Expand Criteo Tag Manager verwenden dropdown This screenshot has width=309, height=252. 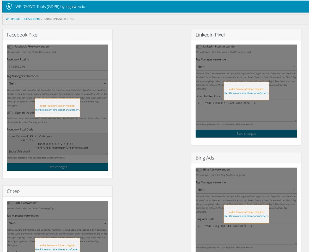pos(57,223)
